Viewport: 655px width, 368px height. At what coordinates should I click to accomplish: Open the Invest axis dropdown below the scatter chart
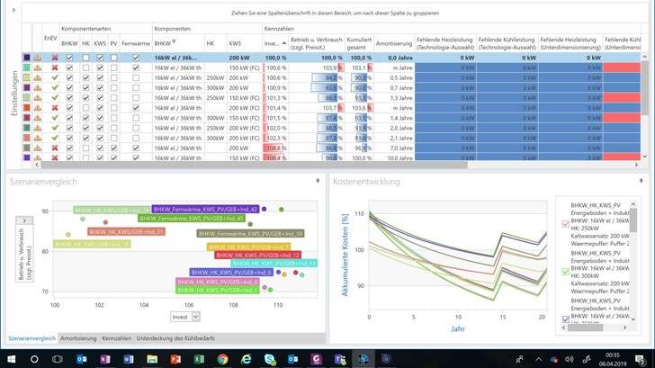[195, 317]
